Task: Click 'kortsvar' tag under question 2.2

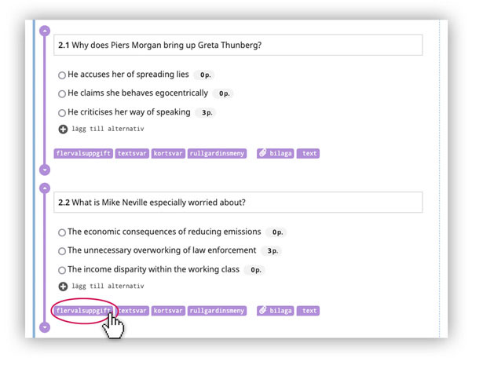Action: point(168,311)
